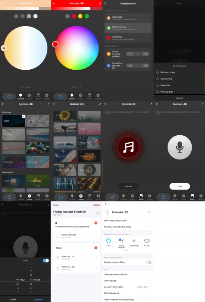205x302 pixels.
Task: Turn off the Timer switch
Action: (x=46, y=261)
